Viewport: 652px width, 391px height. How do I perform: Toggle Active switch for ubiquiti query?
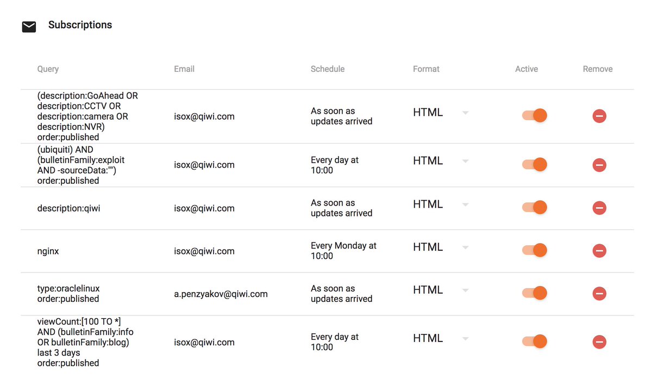pos(535,164)
